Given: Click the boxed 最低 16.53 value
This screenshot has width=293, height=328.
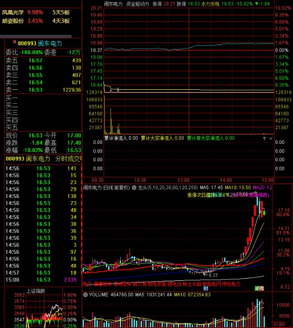Looking at the screenshot, I should click(x=74, y=150).
